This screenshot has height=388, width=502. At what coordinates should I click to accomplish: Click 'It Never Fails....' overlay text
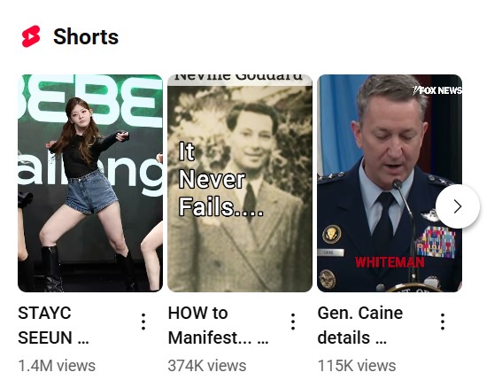pyautogui.click(x=221, y=180)
